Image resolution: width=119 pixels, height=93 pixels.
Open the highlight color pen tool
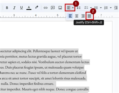point(36,7)
